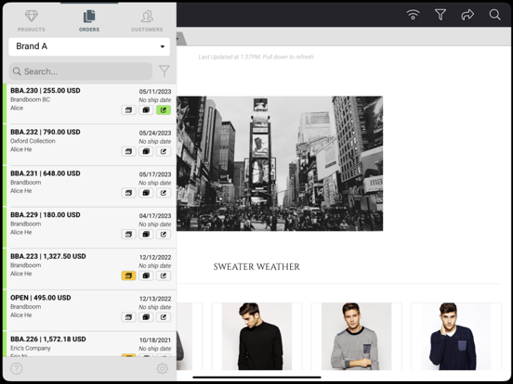513x384 pixels.
Task: Click edit icon on order BBA.232
Action: pos(164,151)
